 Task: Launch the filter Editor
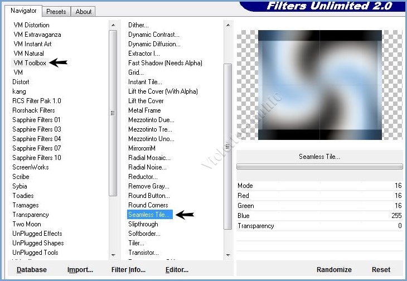177,270
